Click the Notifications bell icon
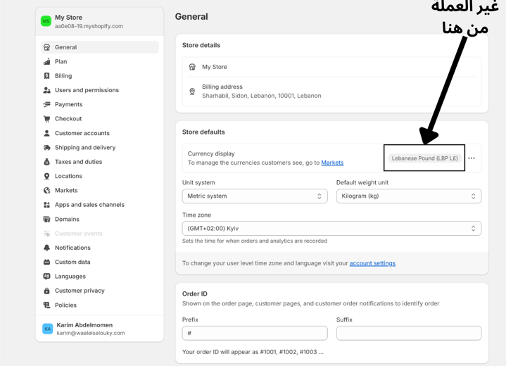Screen dimensions: 506x366 point(47,248)
